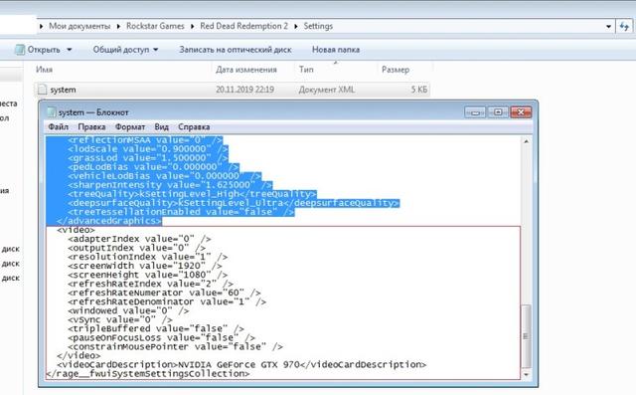This screenshot has height=395, width=636.
Task: Click the refreshRateNumerator value="60" line
Action: (164, 293)
